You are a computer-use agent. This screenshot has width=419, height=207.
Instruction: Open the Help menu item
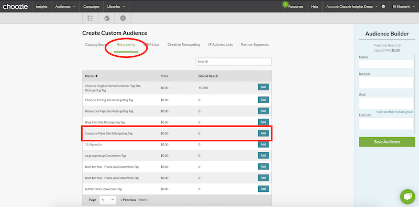[x=315, y=7]
